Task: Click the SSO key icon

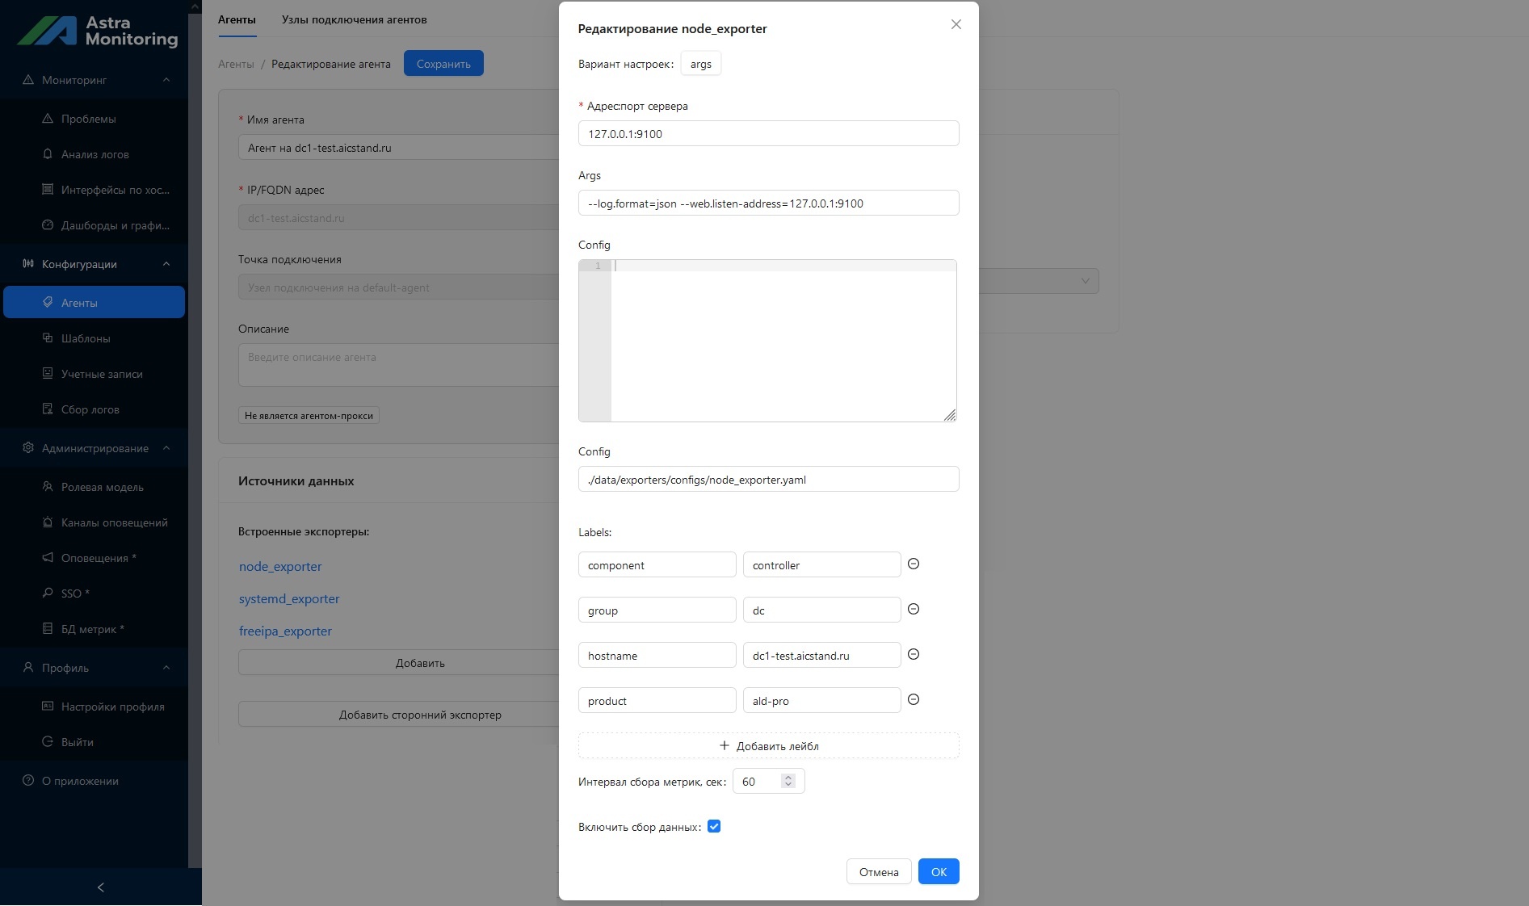Action: pos(48,594)
